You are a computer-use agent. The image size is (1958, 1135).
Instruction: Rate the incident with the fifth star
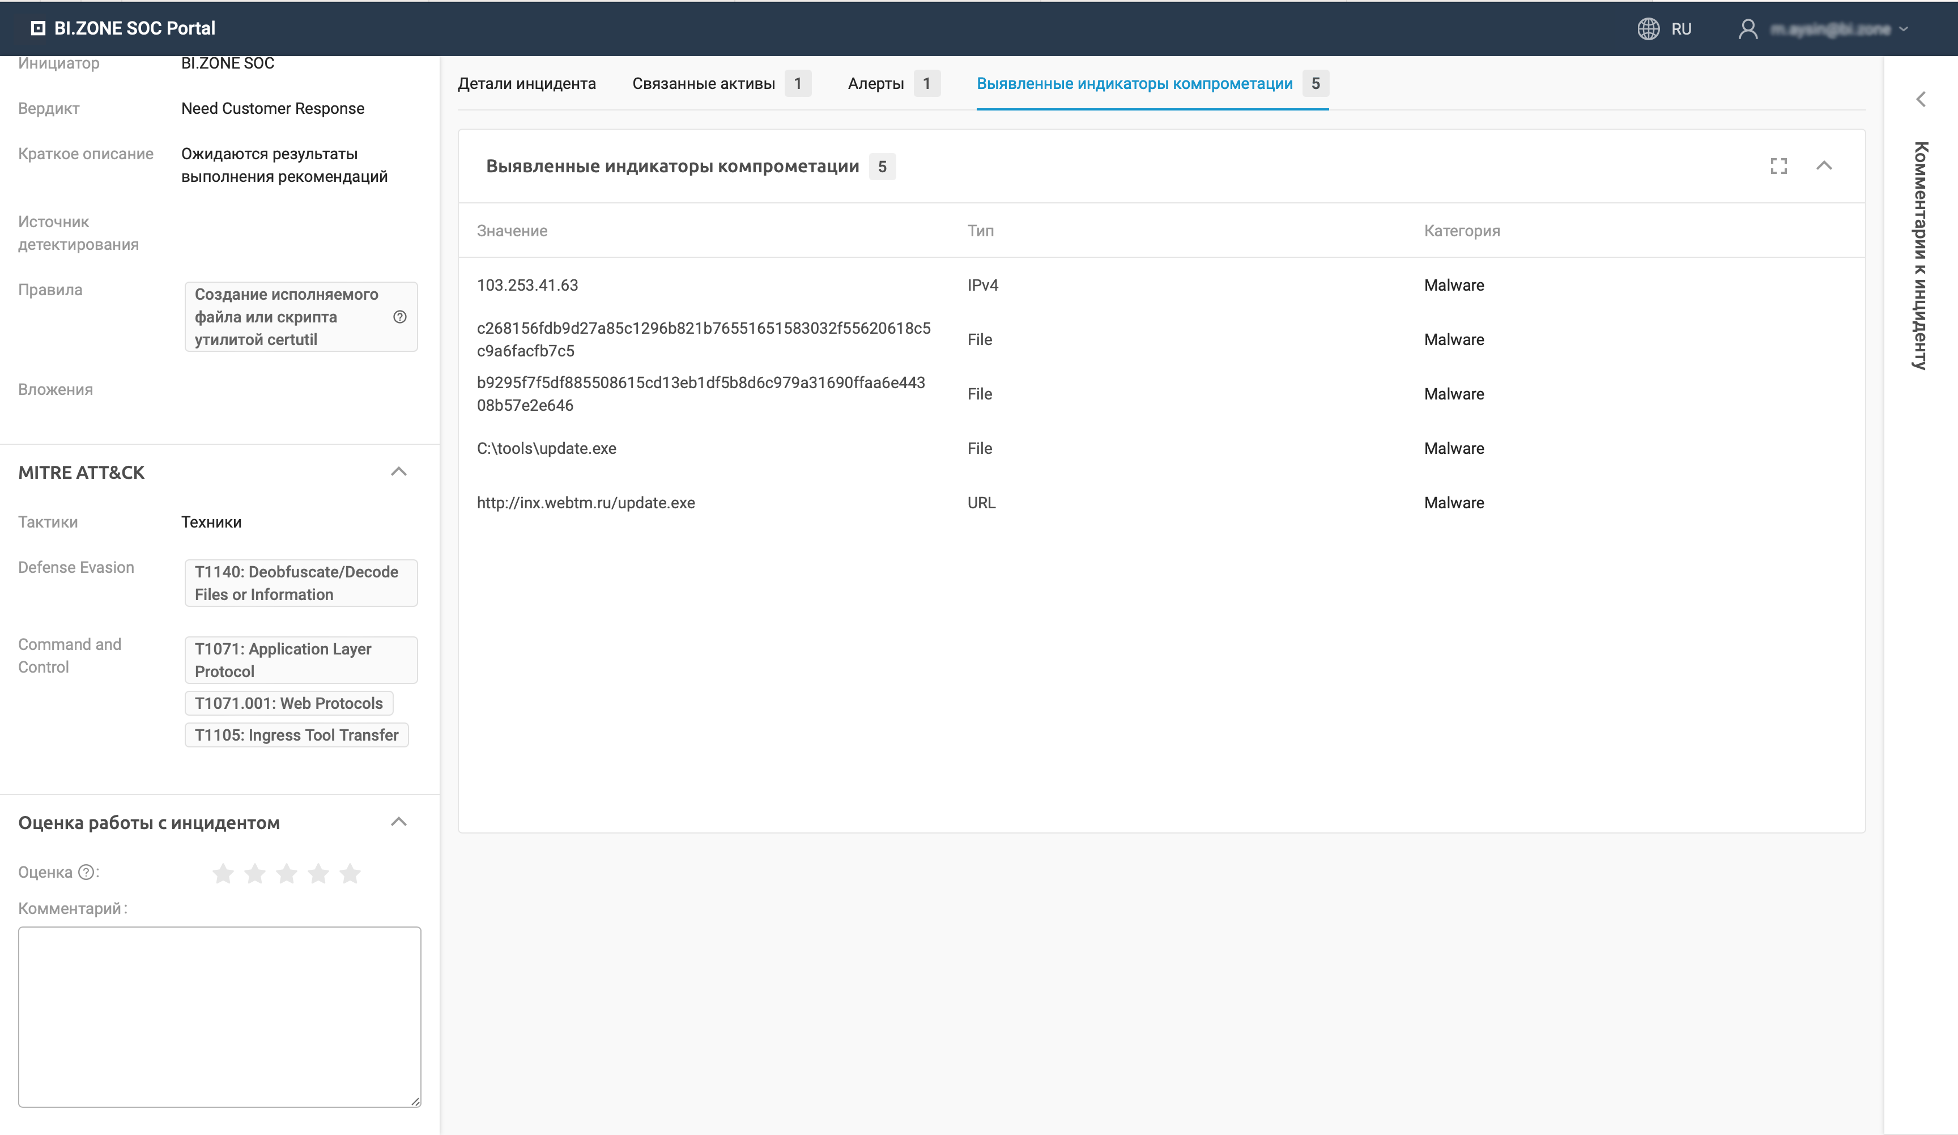coord(351,873)
